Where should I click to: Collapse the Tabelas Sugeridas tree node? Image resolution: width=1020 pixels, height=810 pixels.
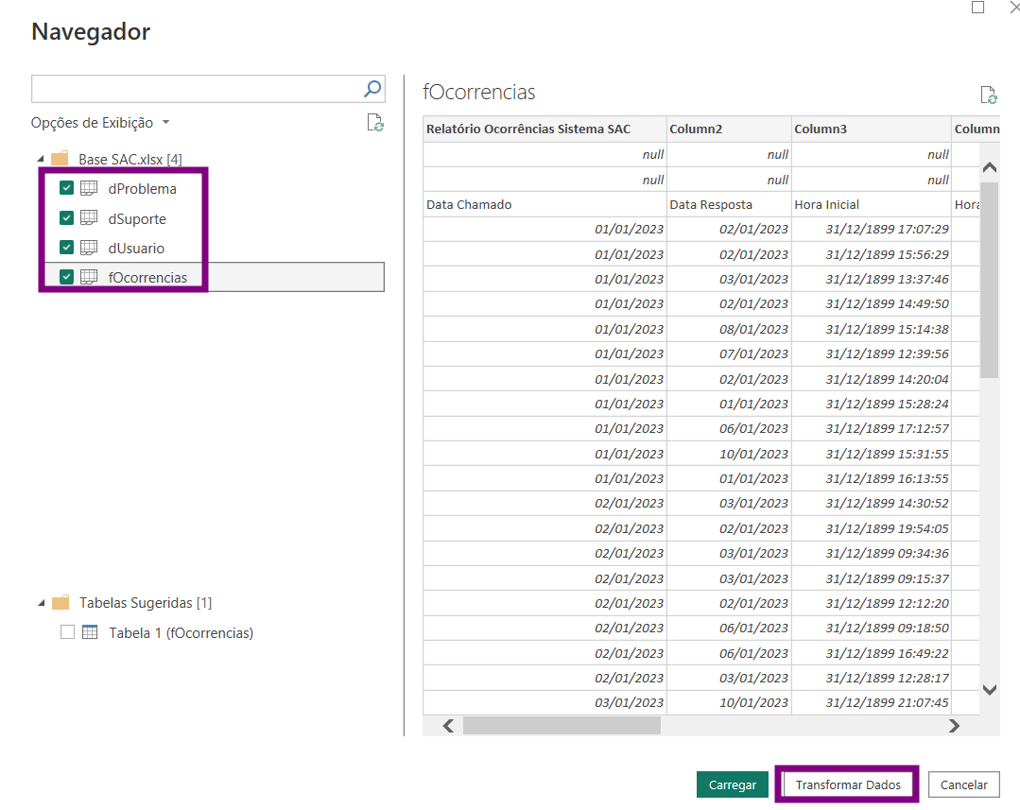(42, 602)
